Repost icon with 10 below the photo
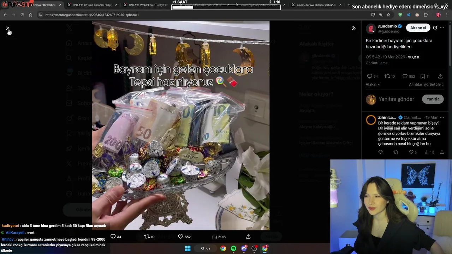This screenshot has height=254, width=452. (x=149, y=236)
